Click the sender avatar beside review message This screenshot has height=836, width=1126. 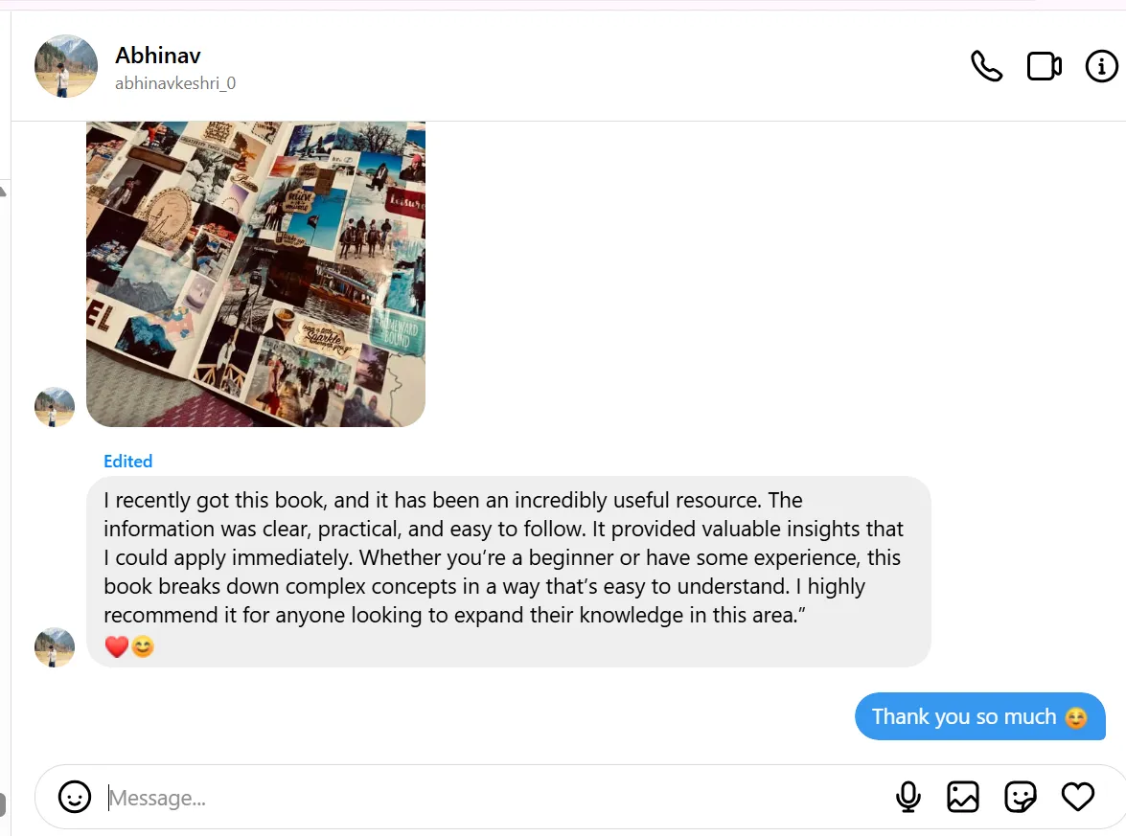pos(55,647)
